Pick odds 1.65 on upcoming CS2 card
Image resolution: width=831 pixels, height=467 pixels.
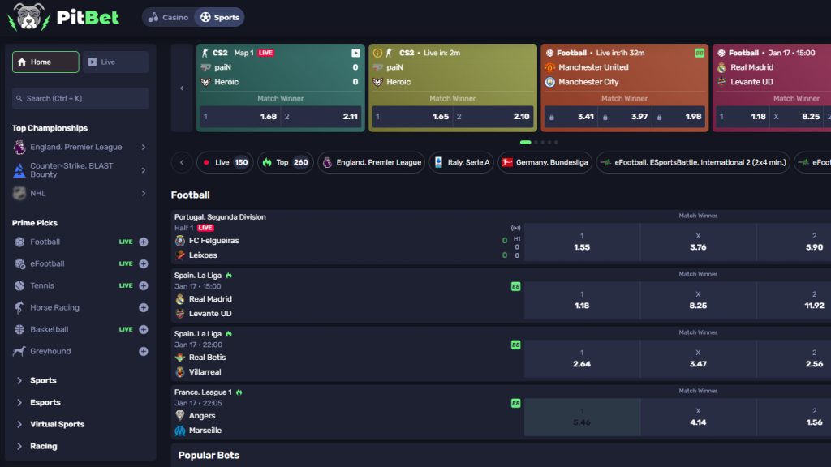click(412, 117)
